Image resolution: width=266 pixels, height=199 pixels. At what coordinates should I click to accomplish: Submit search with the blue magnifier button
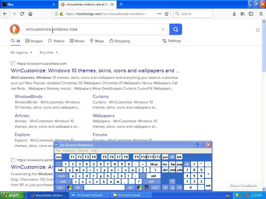[176, 29]
